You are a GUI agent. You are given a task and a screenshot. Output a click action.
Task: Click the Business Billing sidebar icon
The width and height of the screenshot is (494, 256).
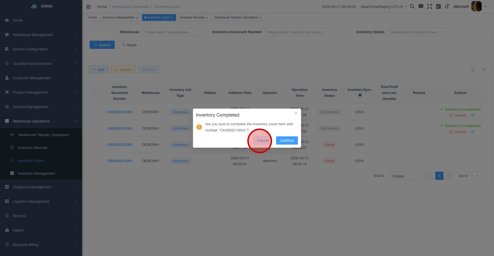click(7, 245)
